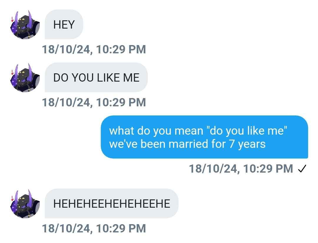Screen dimensions: 318x243
Task: Click the timestamp below the HEY message
Action: point(94,49)
